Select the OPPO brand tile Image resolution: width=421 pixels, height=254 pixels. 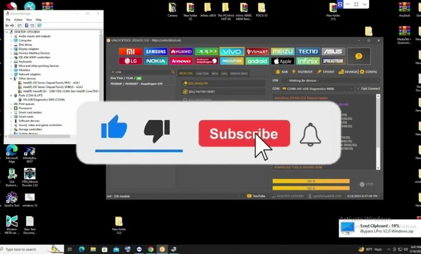pos(207,51)
